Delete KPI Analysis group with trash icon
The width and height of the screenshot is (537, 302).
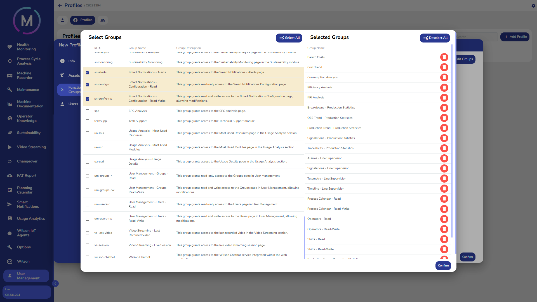(x=444, y=98)
